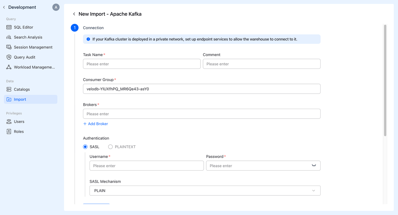
Task: Select the SASL authentication radio button
Action: (85, 147)
